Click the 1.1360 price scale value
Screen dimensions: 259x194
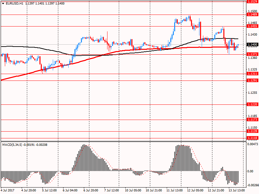[253, 58]
